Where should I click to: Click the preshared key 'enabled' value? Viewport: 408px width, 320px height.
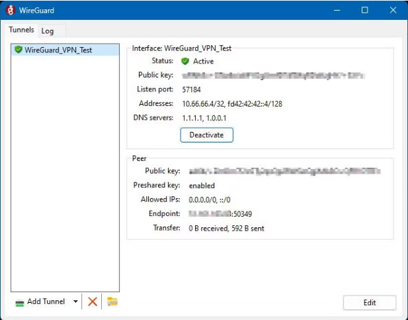pyautogui.click(x=202, y=186)
